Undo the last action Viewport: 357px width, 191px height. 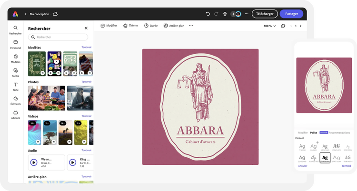click(208, 14)
